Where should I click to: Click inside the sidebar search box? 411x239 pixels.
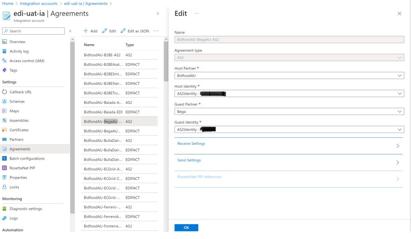tap(33, 31)
